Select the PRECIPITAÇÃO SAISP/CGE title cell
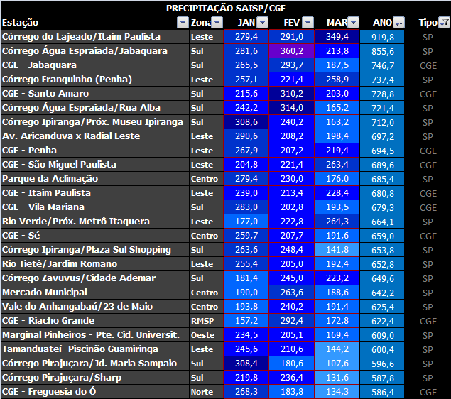This screenshot has width=451, height=399. point(225,8)
